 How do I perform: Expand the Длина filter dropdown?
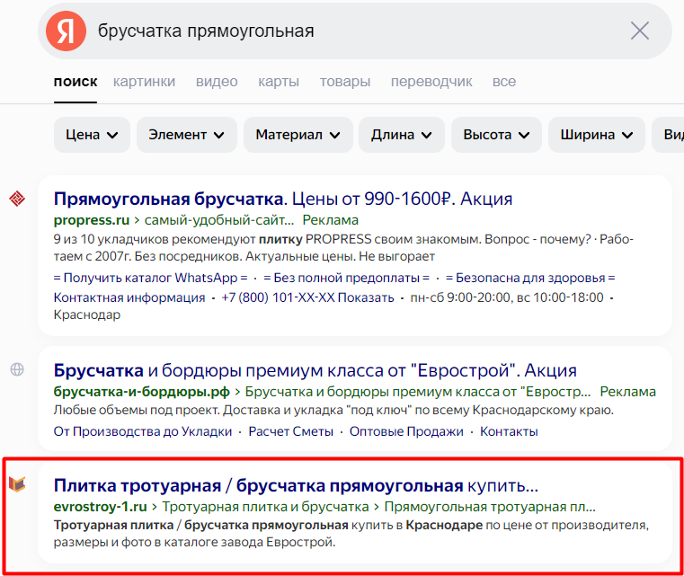coord(401,135)
